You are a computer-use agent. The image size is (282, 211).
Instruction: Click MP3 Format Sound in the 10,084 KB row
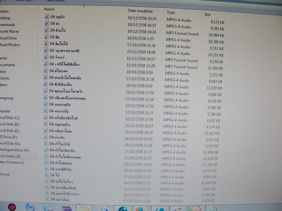182,33
